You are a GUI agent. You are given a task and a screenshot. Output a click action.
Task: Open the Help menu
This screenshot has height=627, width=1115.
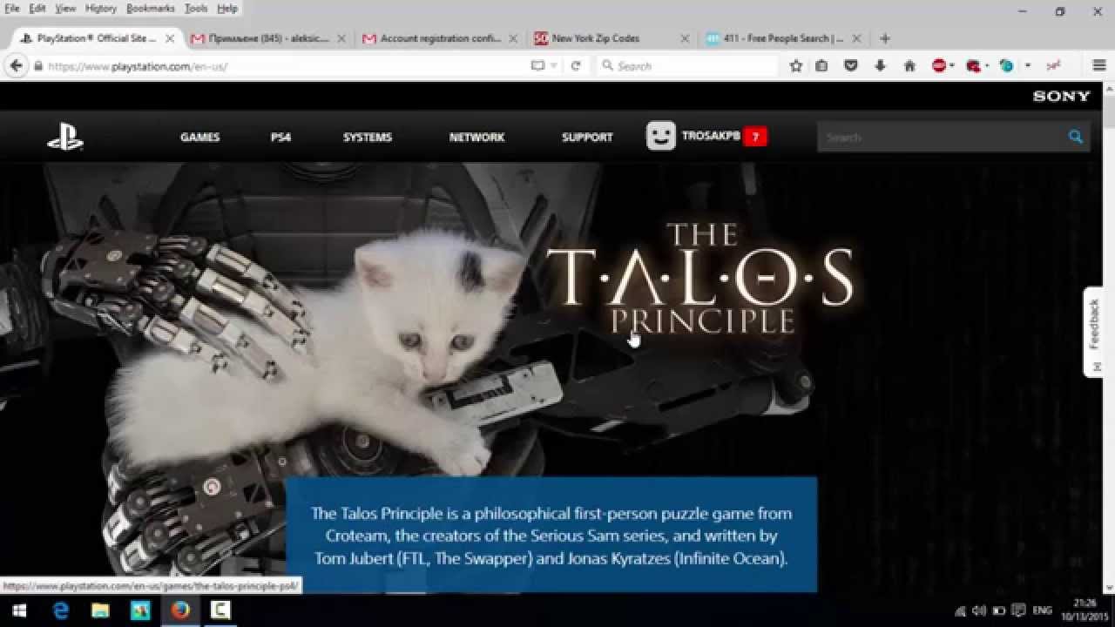tap(227, 8)
